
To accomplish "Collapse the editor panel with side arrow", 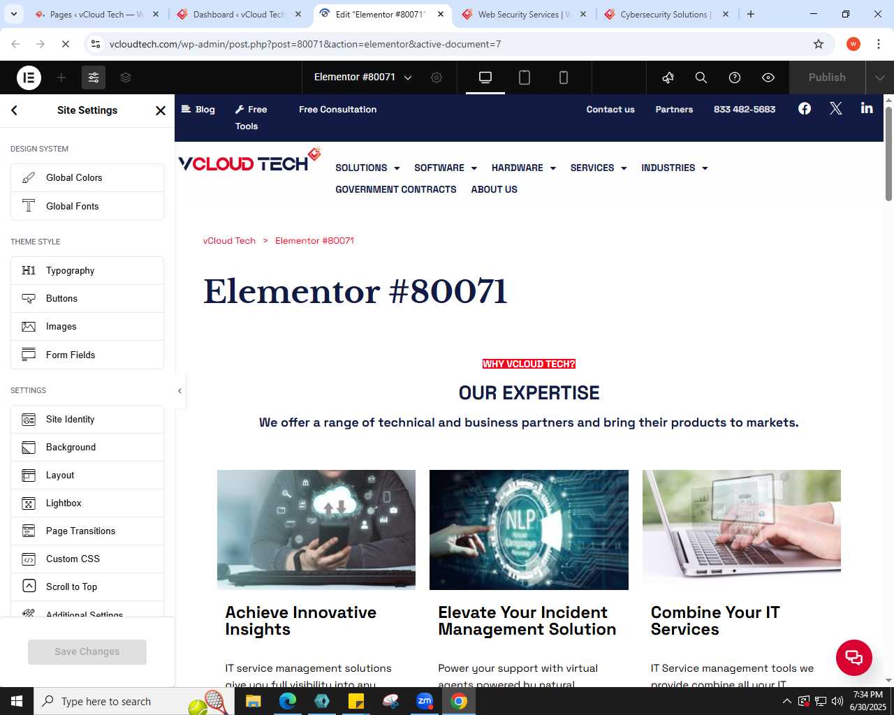I will (x=179, y=391).
